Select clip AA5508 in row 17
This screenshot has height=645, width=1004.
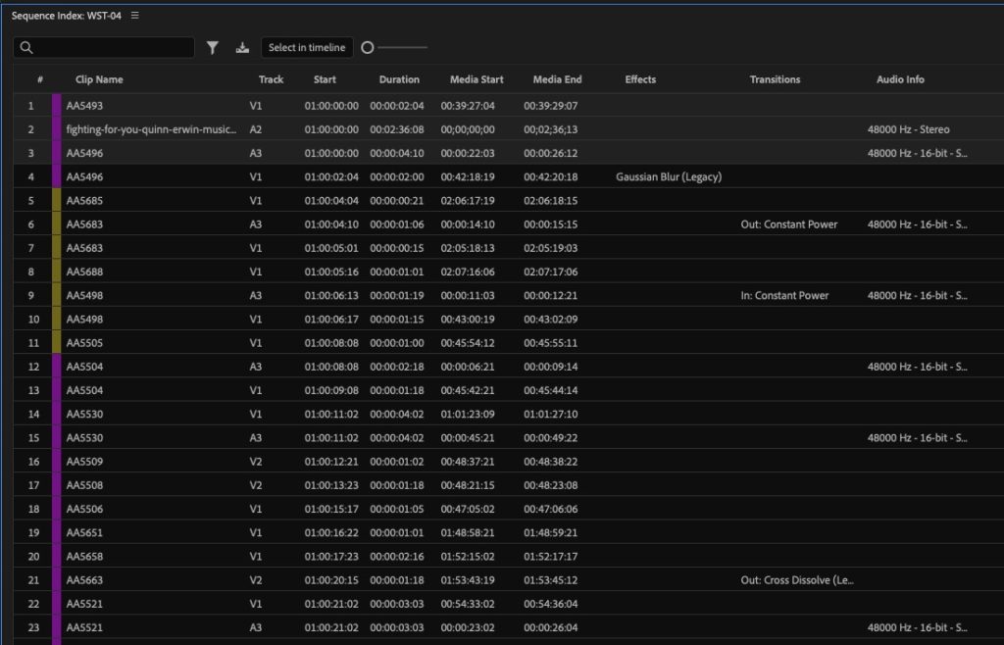click(84, 485)
